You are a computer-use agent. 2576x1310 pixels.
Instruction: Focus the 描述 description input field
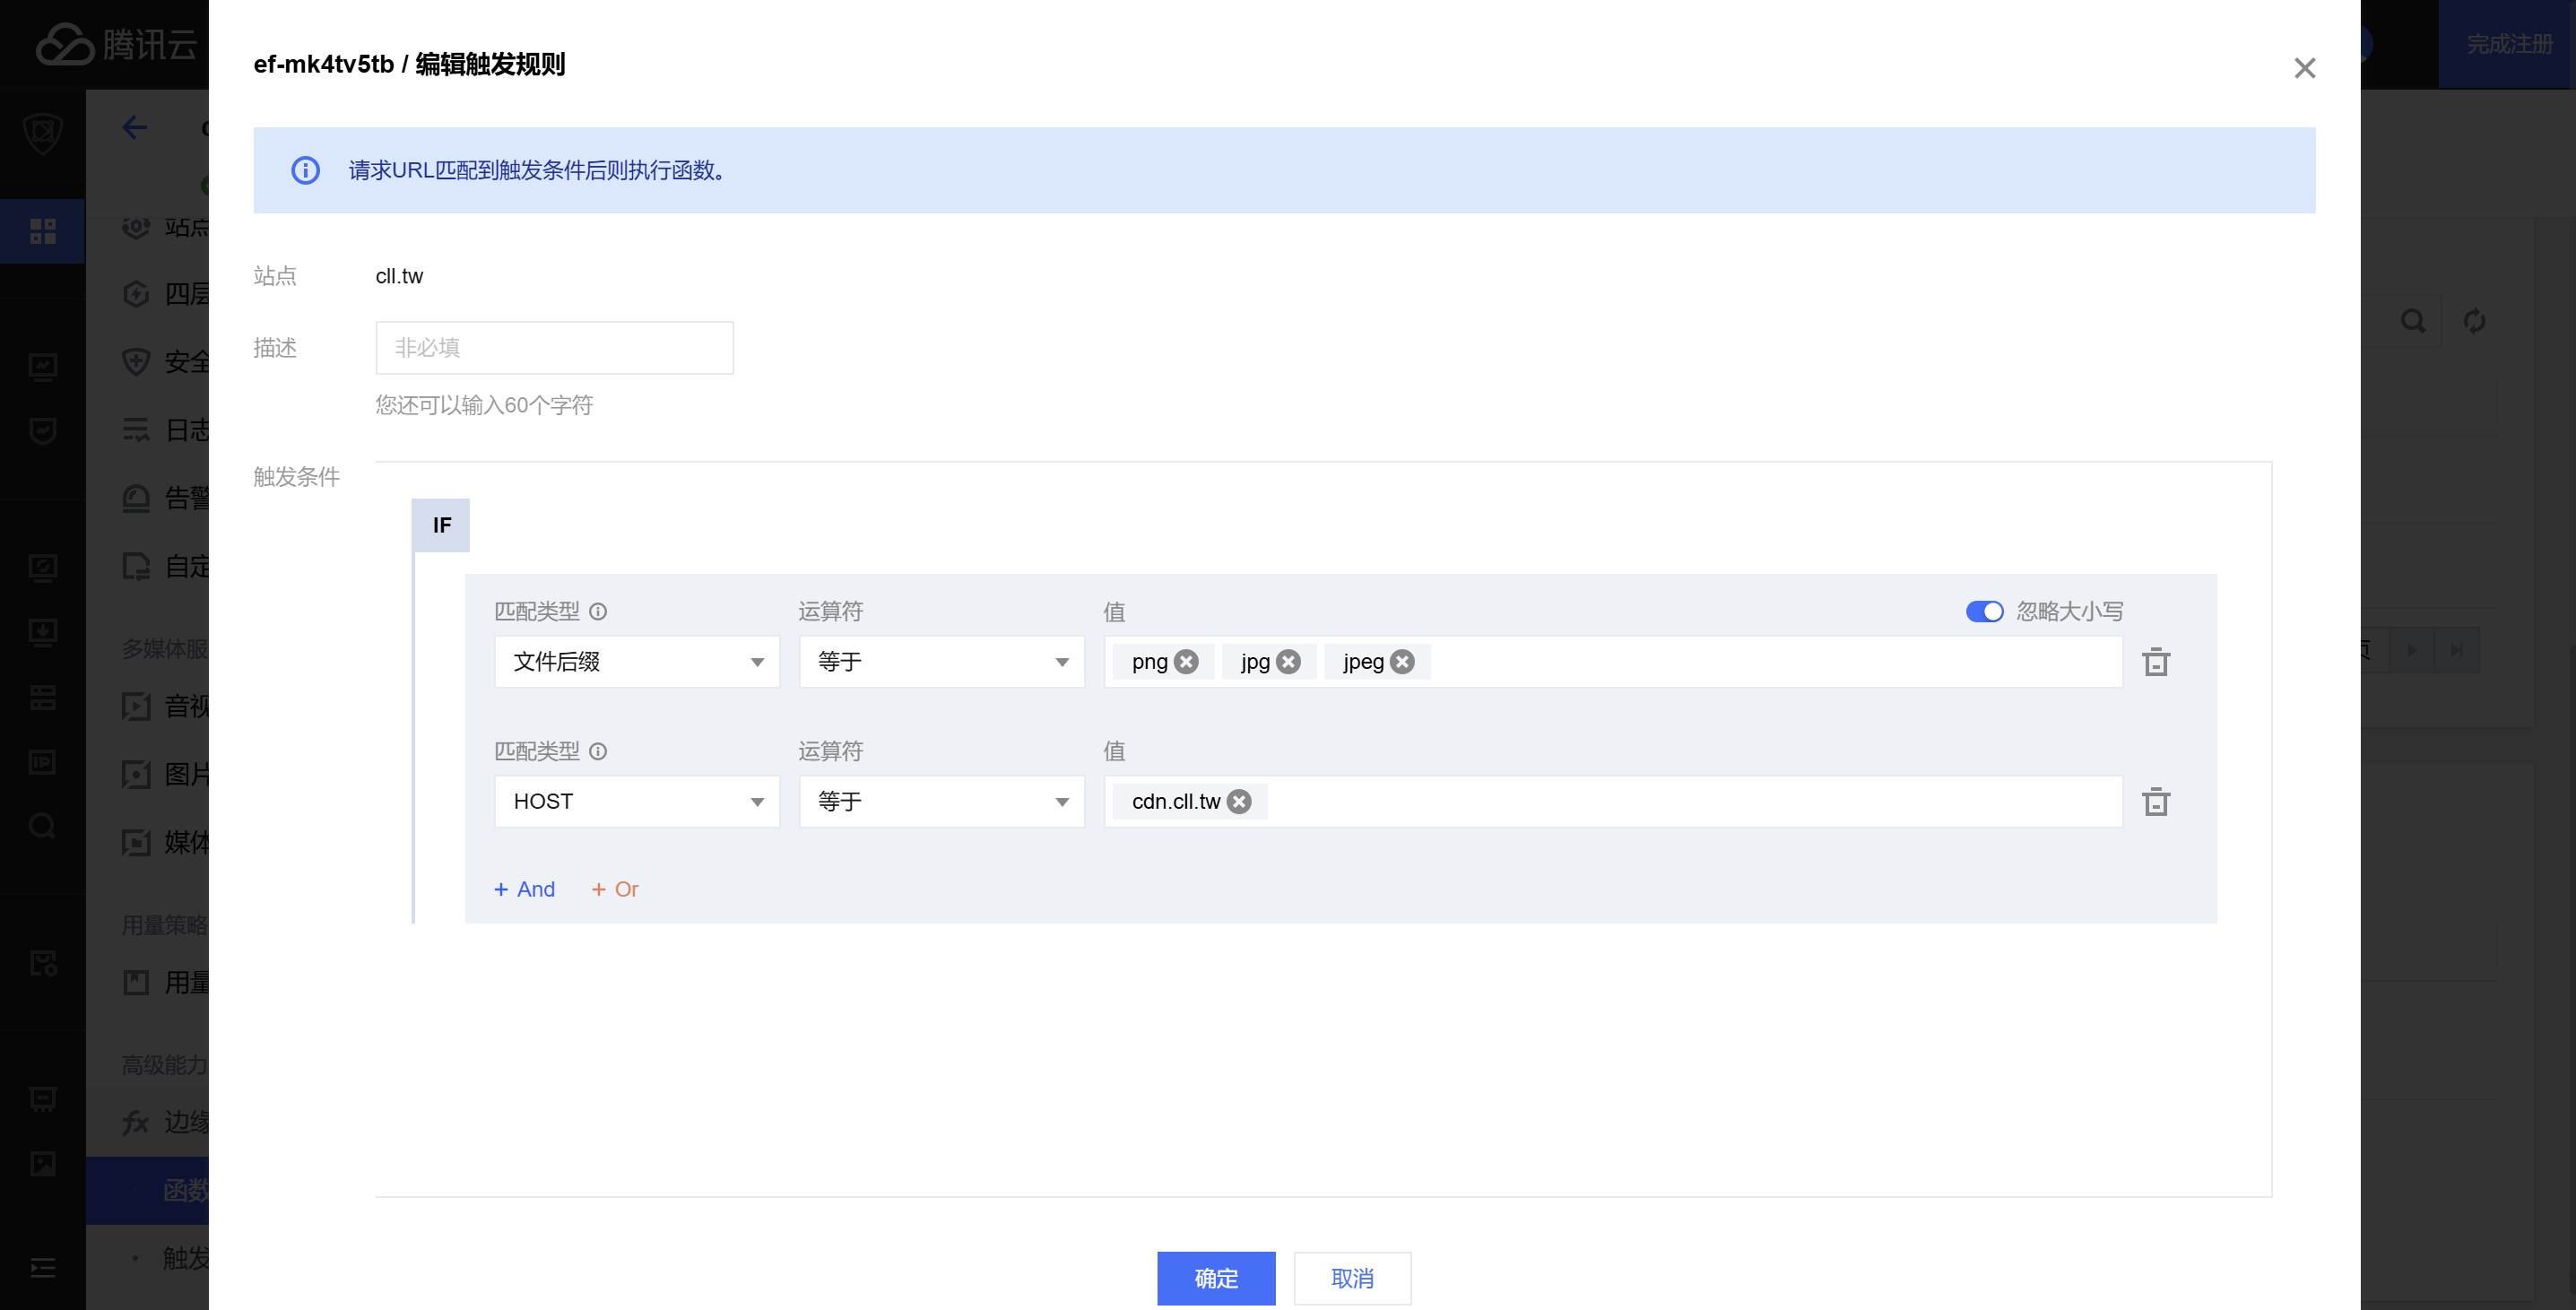[554, 348]
